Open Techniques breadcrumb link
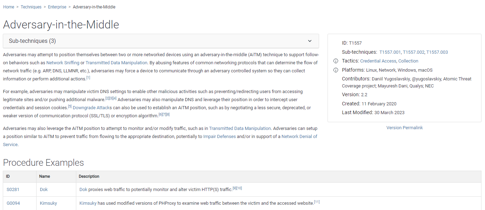485x210 pixels. click(x=31, y=7)
